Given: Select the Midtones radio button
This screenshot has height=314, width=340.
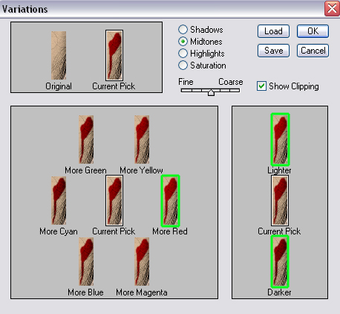Looking at the screenshot, I should 183,42.
